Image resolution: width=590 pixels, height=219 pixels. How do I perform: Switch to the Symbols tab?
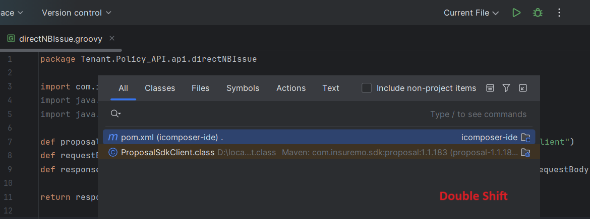[x=243, y=88]
